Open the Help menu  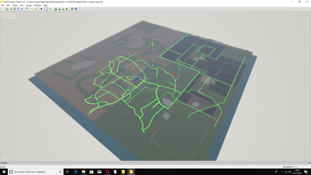tap(45, 5)
